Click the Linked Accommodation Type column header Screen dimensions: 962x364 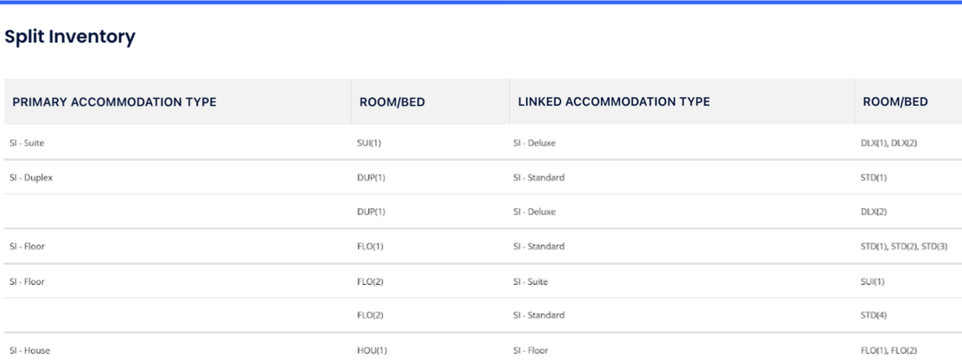(614, 102)
